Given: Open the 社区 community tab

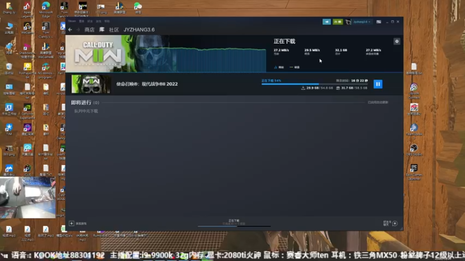Looking at the screenshot, I should point(114,30).
